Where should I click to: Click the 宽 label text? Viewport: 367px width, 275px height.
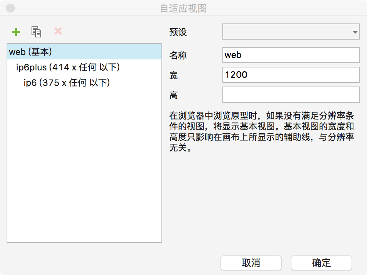[x=174, y=75]
